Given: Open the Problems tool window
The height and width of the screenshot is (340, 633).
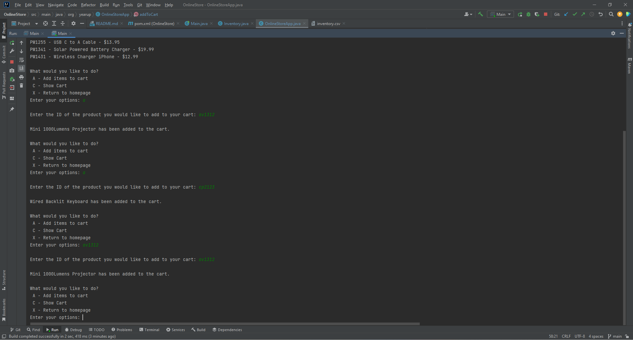Looking at the screenshot, I should pyautogui.click(x=122, y=329).
